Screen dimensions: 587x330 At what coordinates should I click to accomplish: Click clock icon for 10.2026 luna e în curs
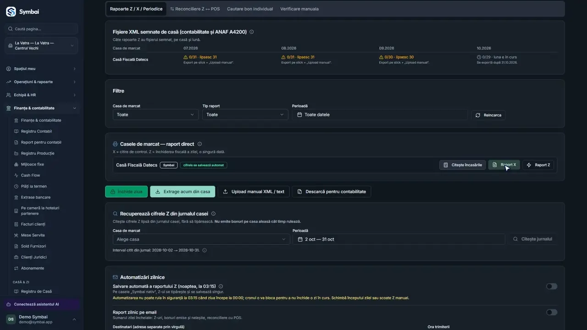click(479, 57)
